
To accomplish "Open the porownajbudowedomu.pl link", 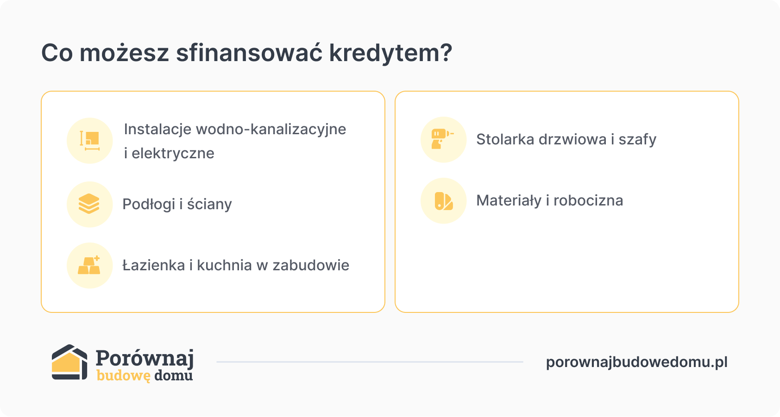I will pos(636,362).
